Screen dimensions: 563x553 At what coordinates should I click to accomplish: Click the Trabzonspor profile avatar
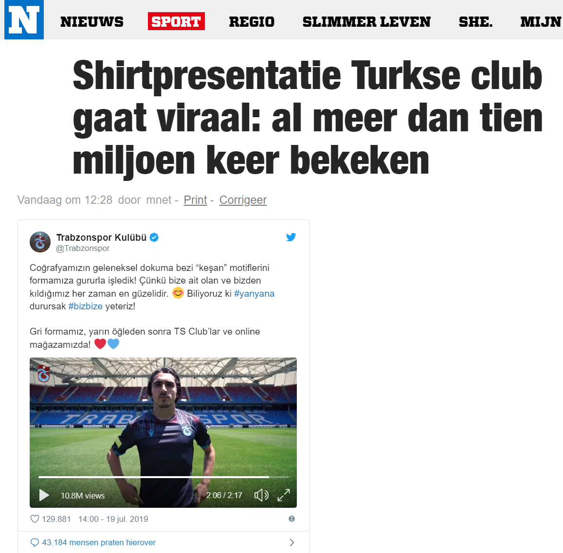pyautogui.click(x=40, y=242)
